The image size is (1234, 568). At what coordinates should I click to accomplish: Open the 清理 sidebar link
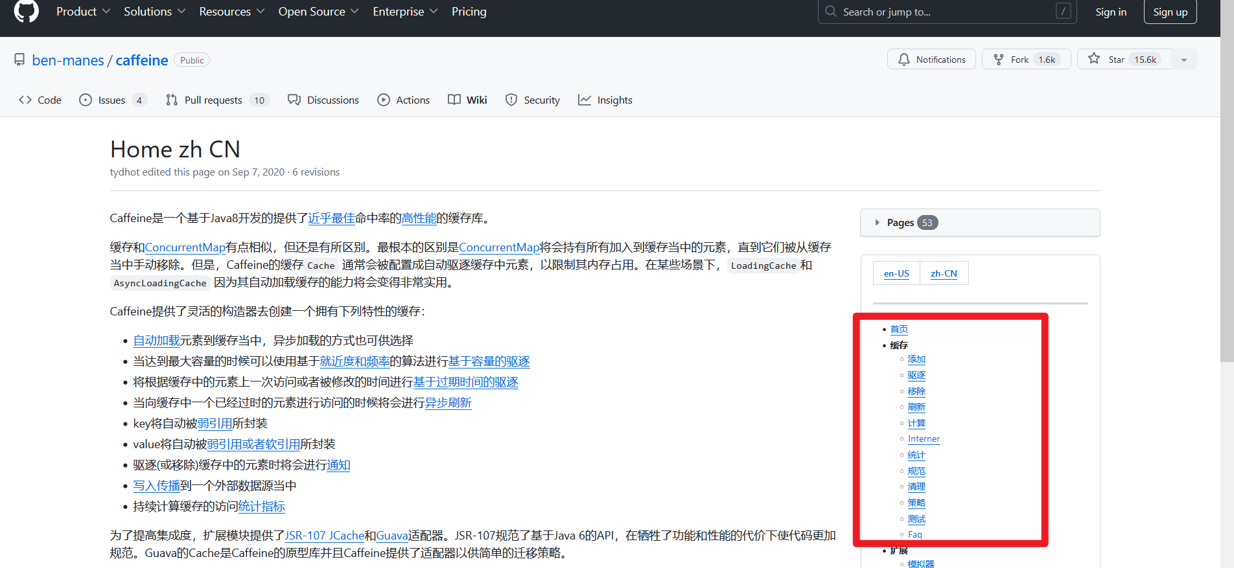coord(916,487)
